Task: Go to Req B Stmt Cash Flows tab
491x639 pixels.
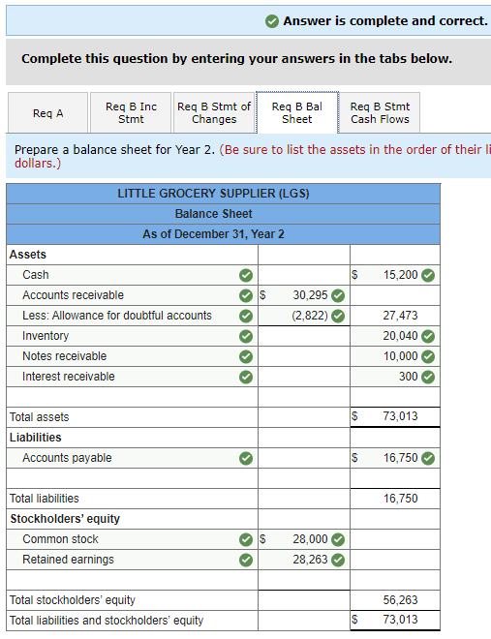Action: (x=380, y=113)
